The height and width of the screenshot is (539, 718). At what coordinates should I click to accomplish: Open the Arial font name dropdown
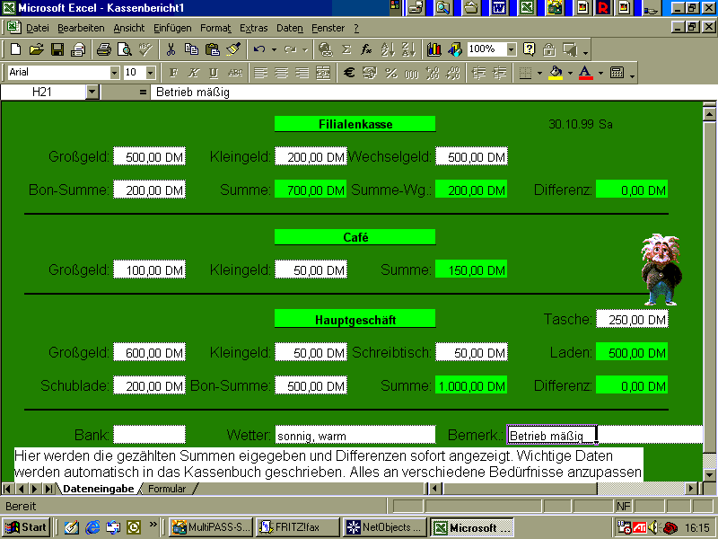[115, 73]
